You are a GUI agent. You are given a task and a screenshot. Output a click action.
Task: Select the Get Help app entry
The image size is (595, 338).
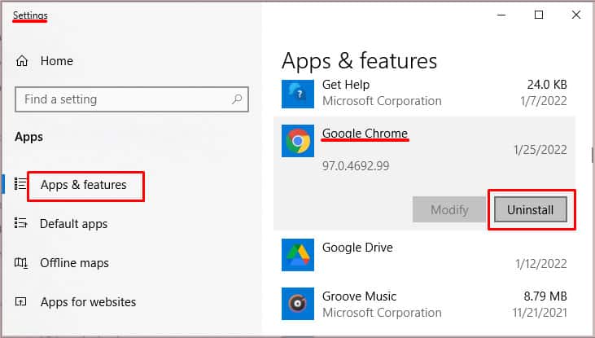point(424,93)
